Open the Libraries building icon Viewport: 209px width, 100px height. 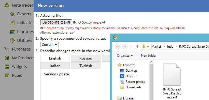(x=12, y=32)
